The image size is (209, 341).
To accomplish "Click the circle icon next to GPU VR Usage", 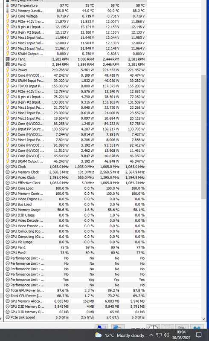I will [x=8, y=242].
